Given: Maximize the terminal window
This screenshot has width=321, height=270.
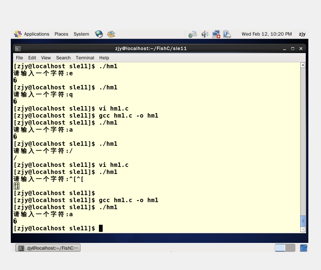Looking at the screenshot, I should pos(292,49).
